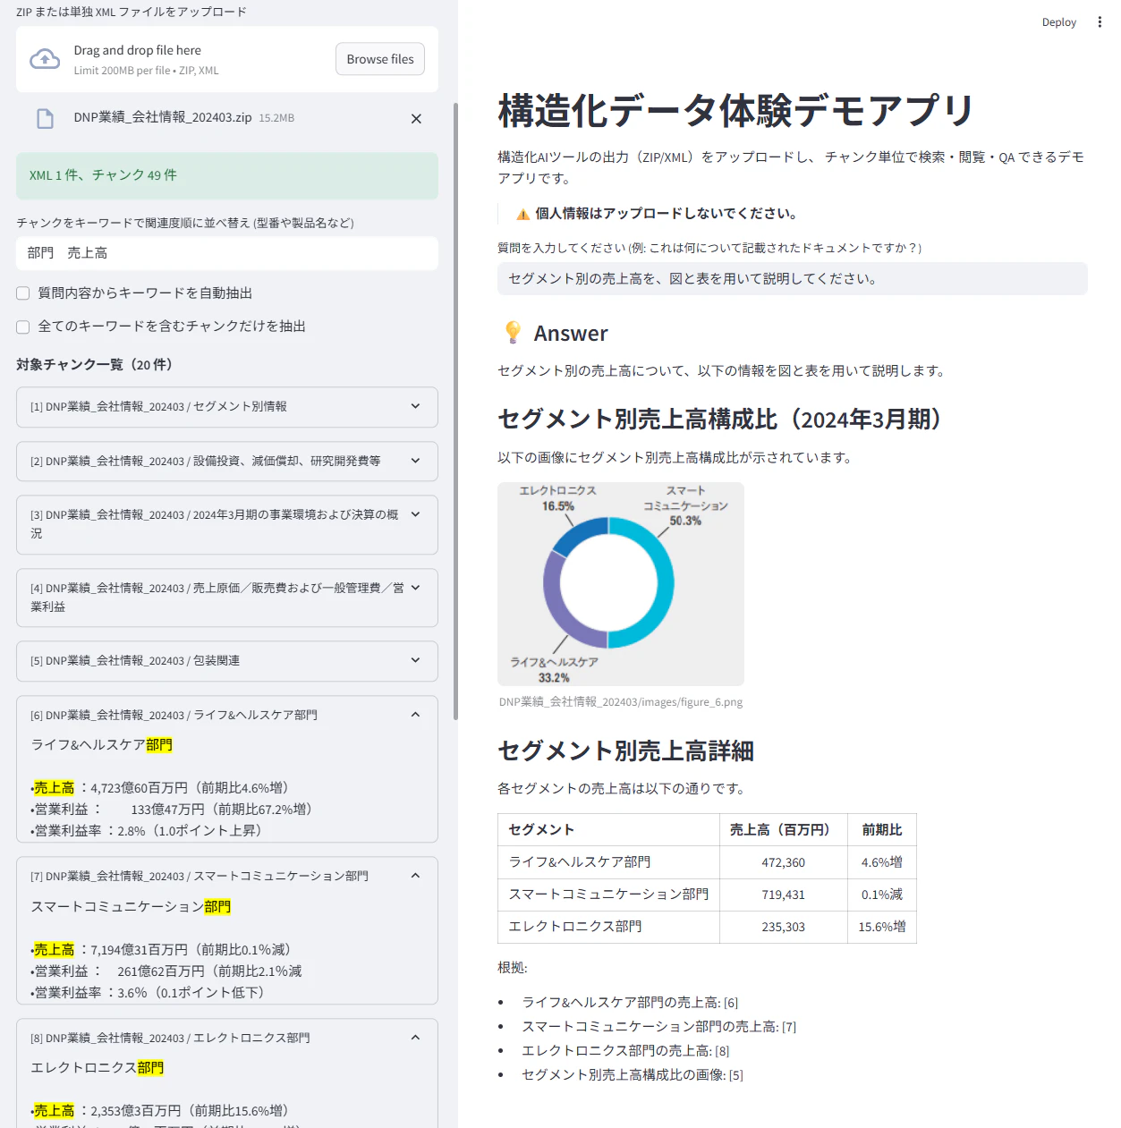Click the 719,431 table cell
Image resolution: width=1121 pixels, height=1128 pixels.
point(784,895)
